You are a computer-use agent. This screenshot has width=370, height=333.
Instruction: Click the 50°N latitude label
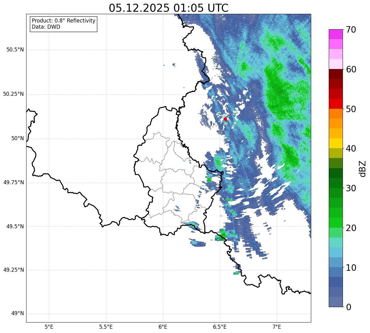(18, 138)
